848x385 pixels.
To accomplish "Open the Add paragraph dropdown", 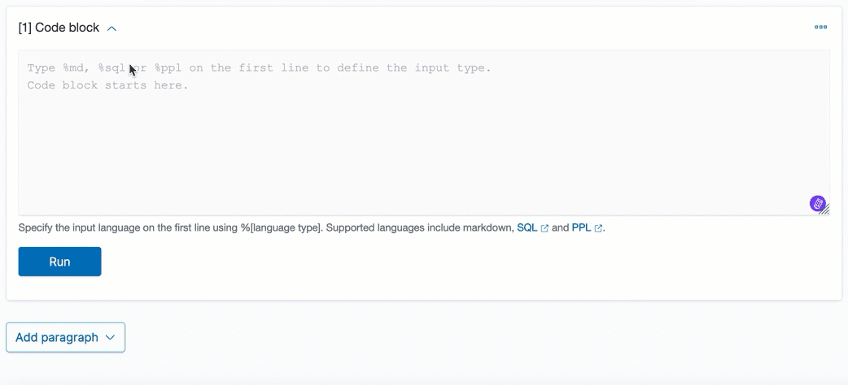I will click(x=65, y=338).
